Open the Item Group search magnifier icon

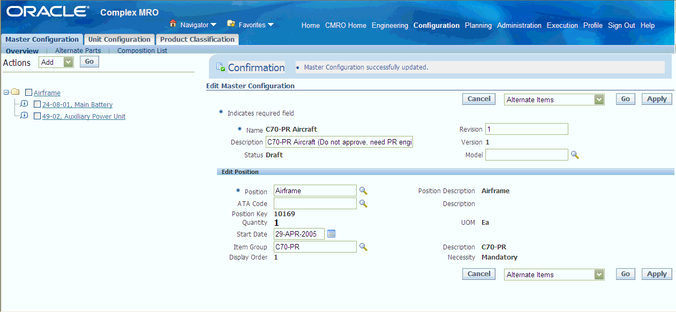363,247
